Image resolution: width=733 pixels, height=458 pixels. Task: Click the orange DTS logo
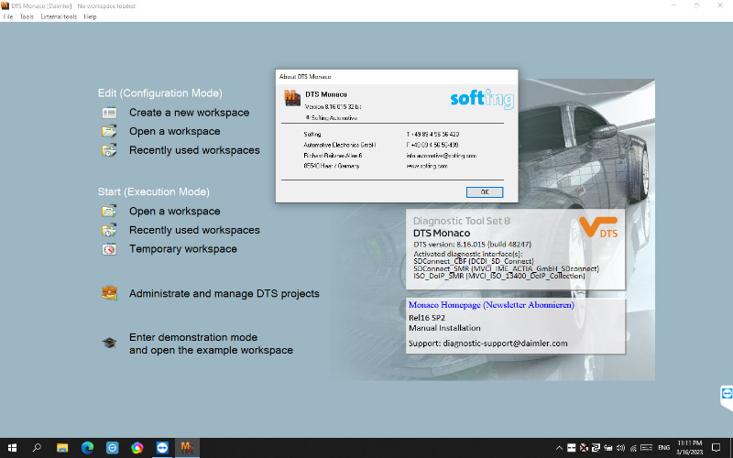click(598, 227)
